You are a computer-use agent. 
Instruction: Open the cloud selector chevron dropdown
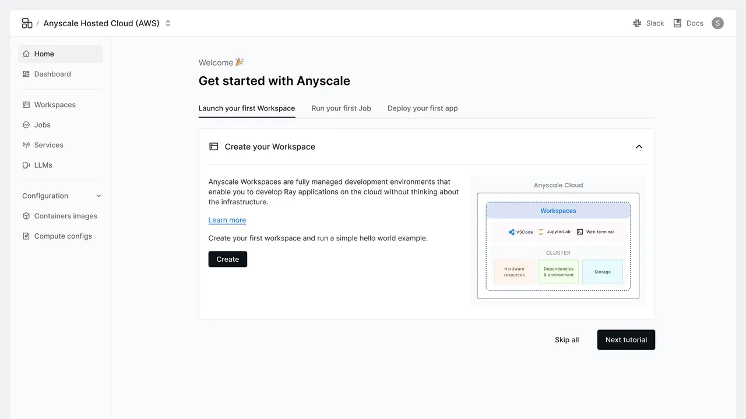tap(168, 23)
